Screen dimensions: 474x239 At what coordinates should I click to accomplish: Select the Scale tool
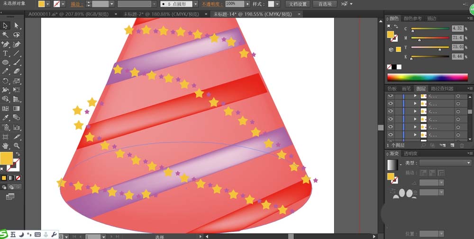(16, 81)
